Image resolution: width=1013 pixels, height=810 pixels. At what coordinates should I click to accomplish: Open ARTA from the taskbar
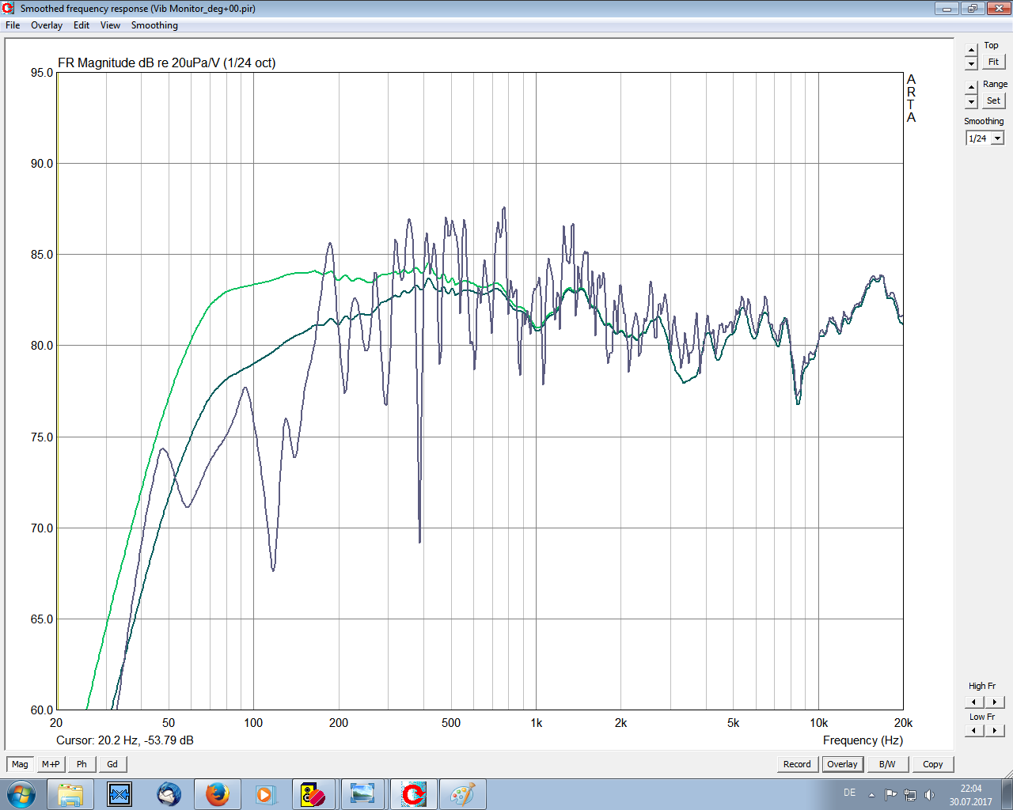(x=413, y=794)
